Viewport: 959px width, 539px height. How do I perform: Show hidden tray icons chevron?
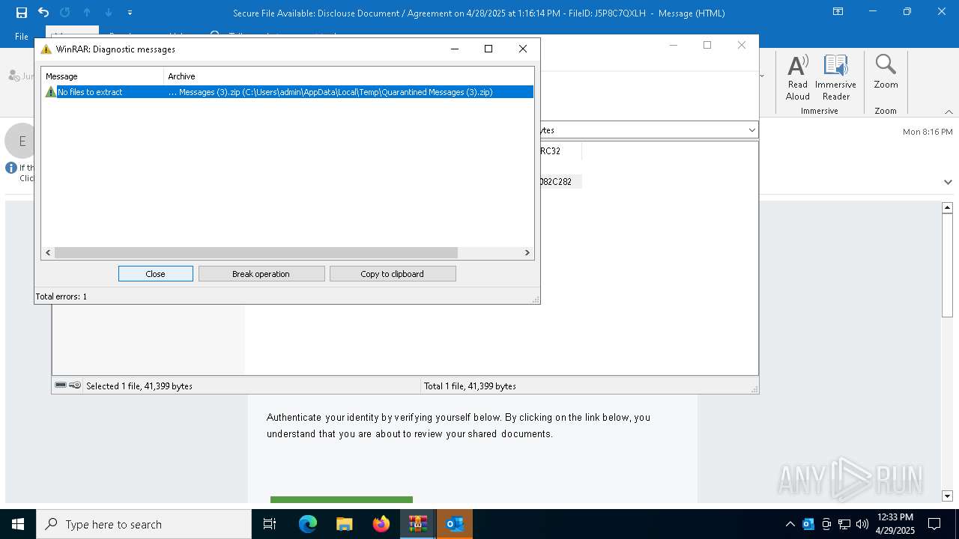(790, 524)
